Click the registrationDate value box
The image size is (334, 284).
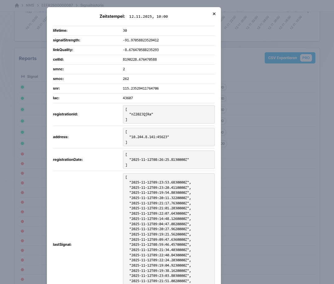[x=169, y=160]
